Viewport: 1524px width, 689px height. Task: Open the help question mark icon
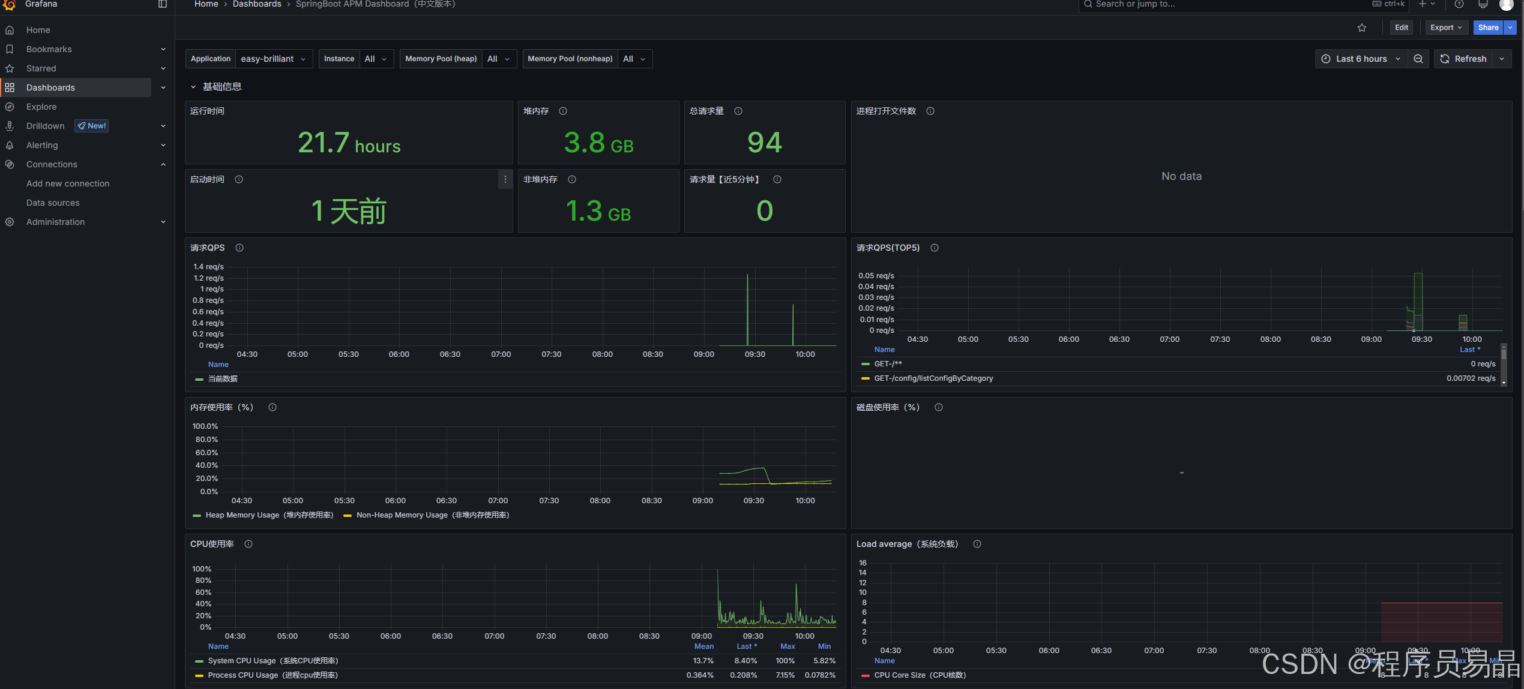(1459, 4)
